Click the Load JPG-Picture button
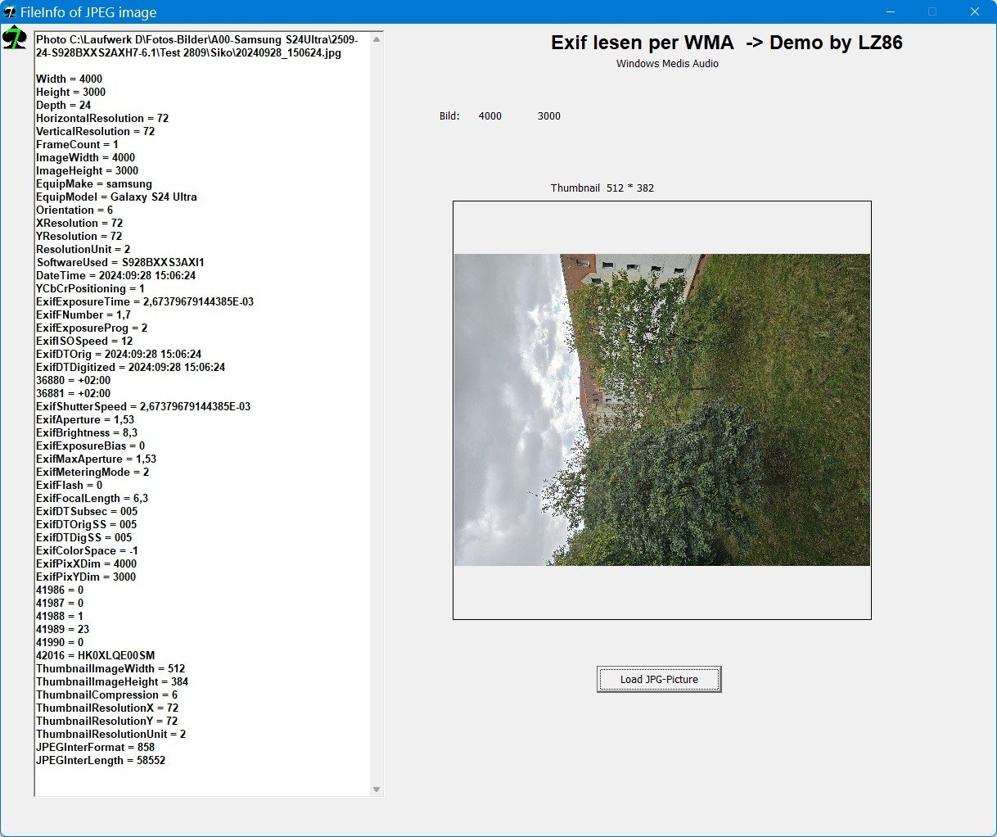This screenshot has width=997, height=837. (659, 679)
